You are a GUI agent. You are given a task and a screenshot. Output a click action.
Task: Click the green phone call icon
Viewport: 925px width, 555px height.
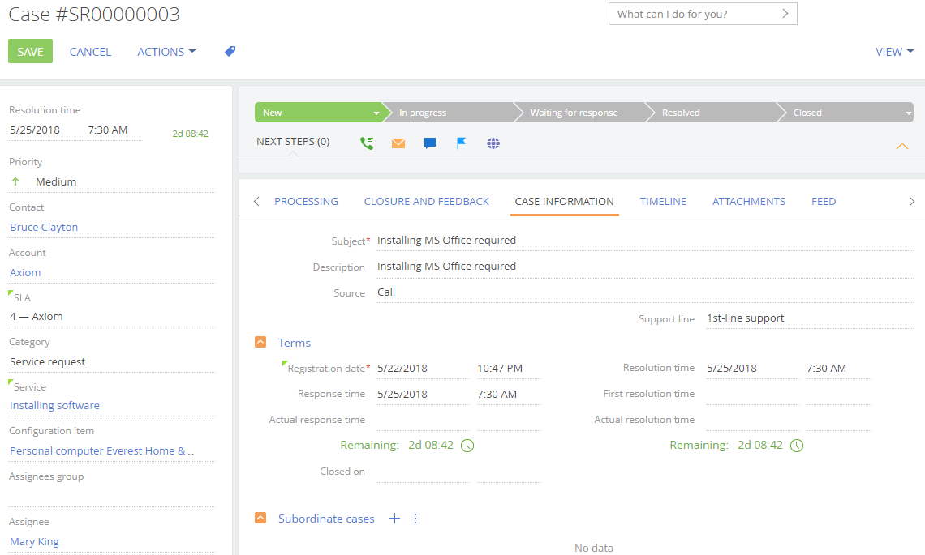click(367, 143)
